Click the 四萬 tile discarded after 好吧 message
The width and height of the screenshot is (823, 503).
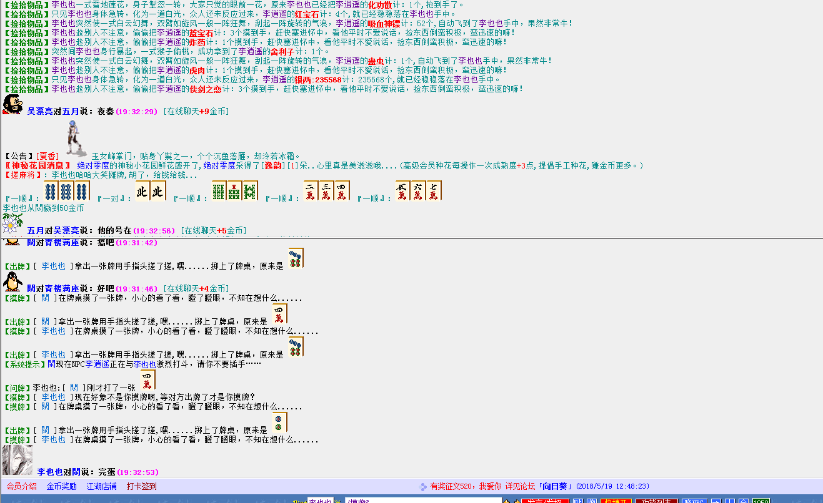[280, 314]
